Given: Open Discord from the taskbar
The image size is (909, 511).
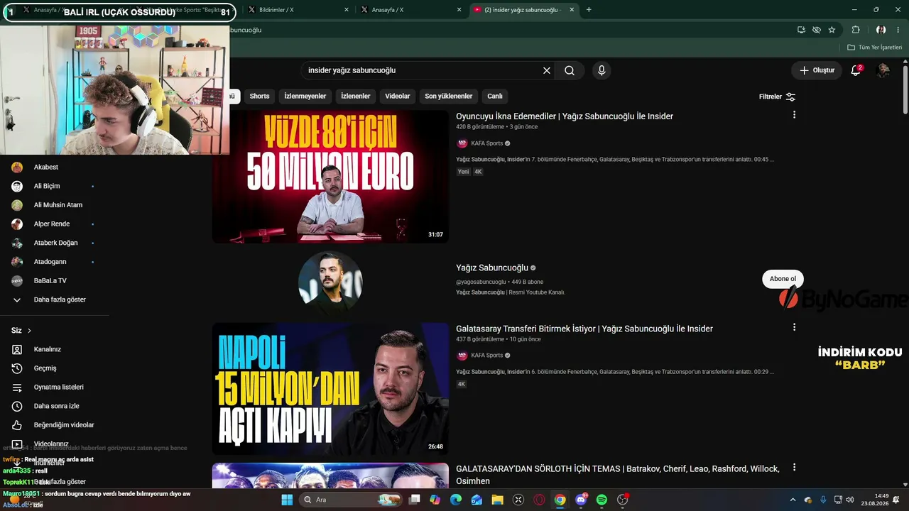Looking at the screenshot, I should click(x=581, y=500).
